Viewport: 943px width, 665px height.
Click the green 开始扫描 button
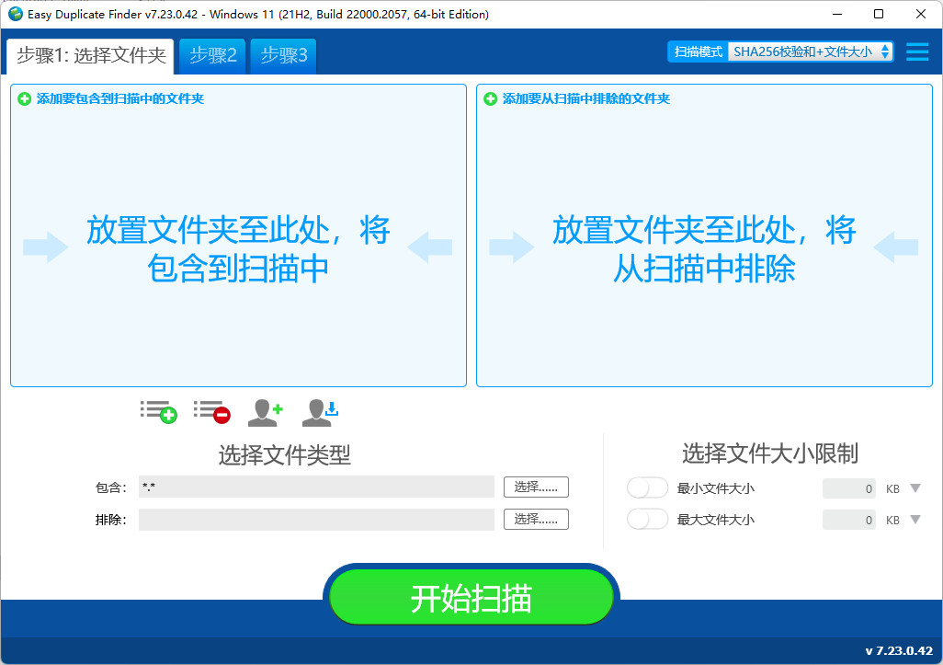point(471,598)
